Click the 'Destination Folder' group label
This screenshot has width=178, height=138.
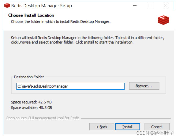point(29,77)
